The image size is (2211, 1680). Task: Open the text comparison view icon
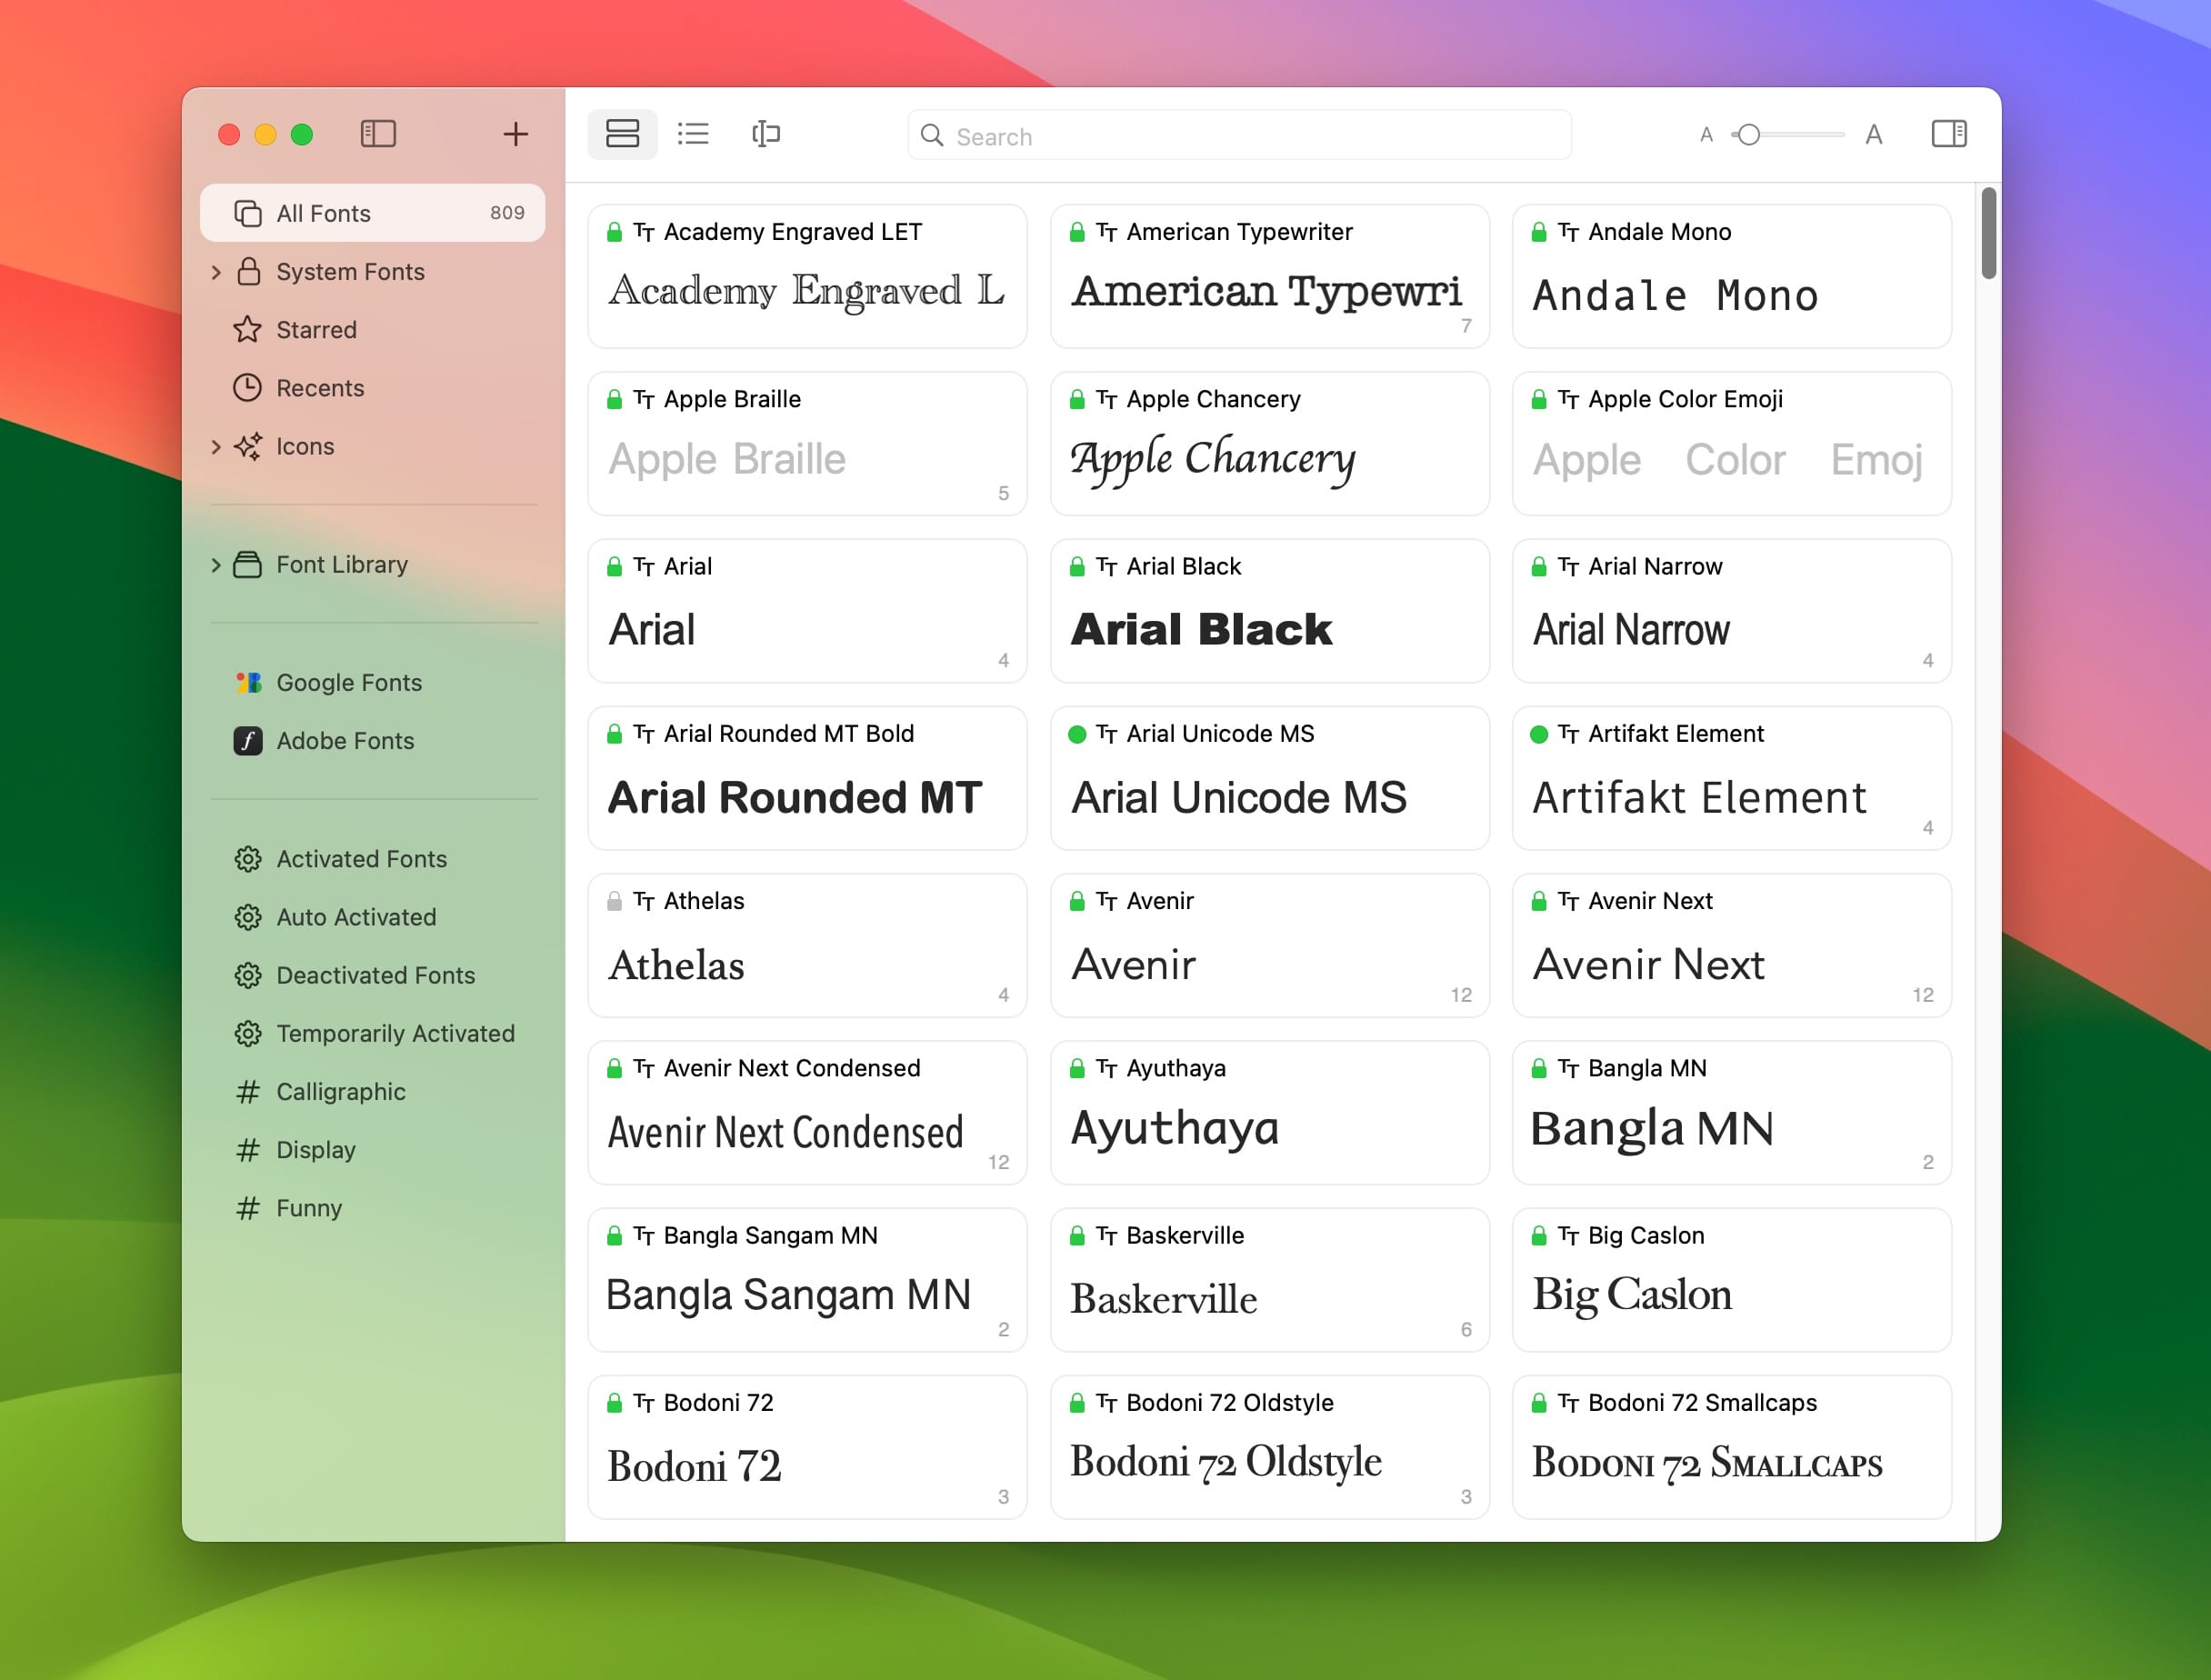766,134
